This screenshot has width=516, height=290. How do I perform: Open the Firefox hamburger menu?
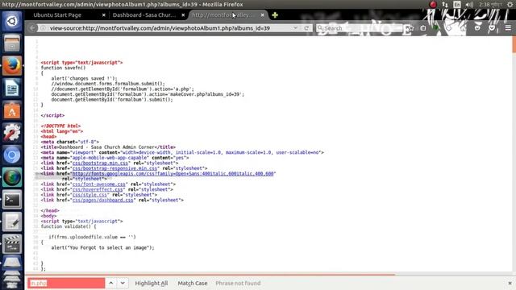(508, 28)
